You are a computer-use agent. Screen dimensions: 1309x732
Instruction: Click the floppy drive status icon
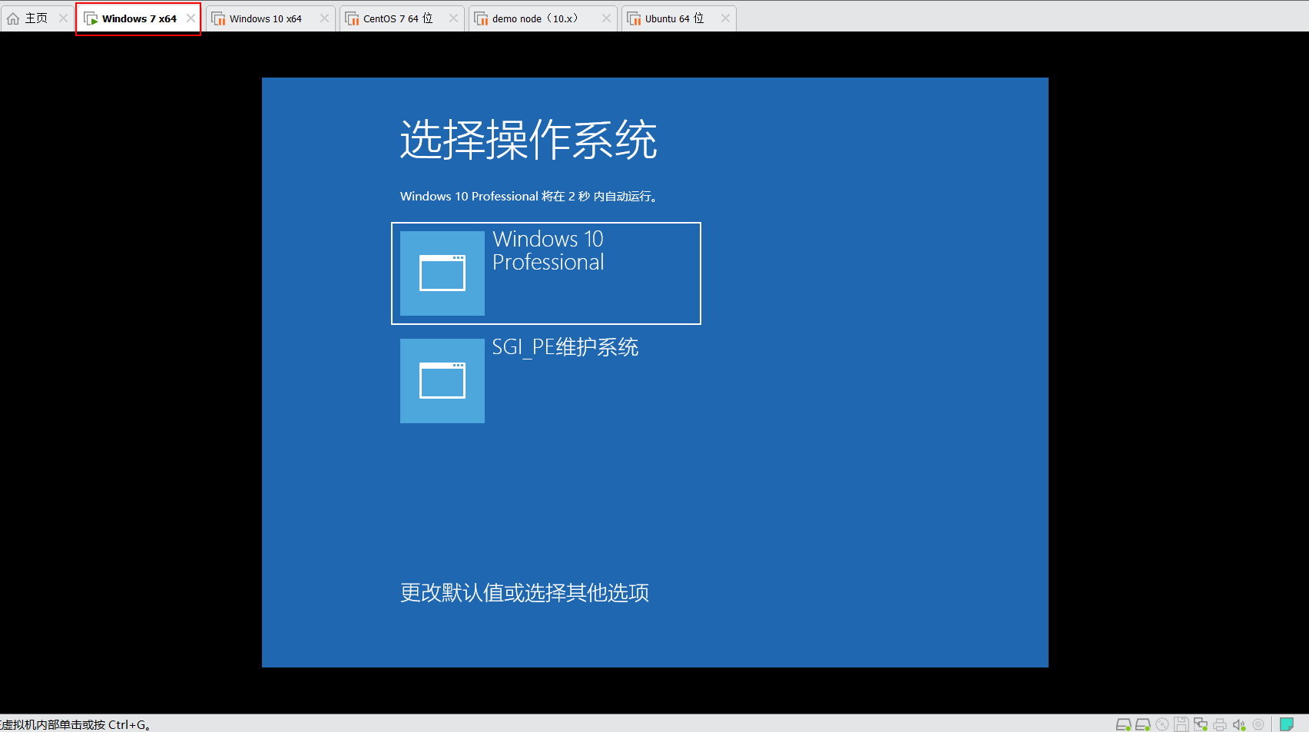pos(1181,724)
